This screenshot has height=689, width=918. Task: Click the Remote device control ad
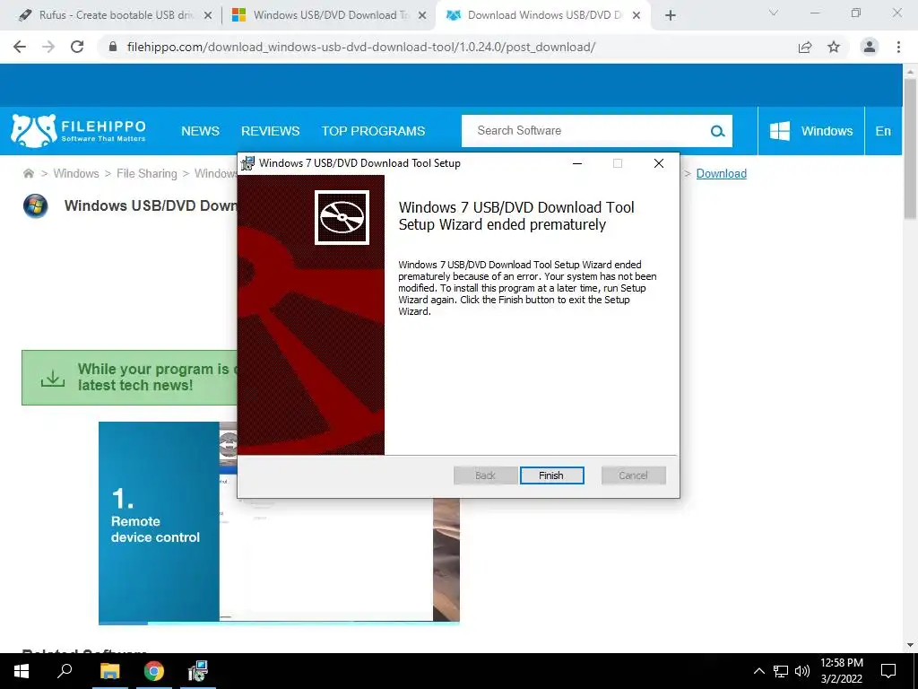[279, 522]
